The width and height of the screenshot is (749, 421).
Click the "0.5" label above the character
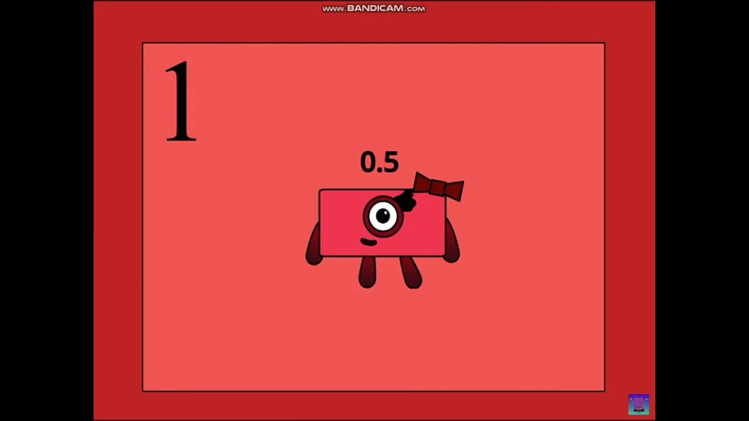click(x=379, y=162)
